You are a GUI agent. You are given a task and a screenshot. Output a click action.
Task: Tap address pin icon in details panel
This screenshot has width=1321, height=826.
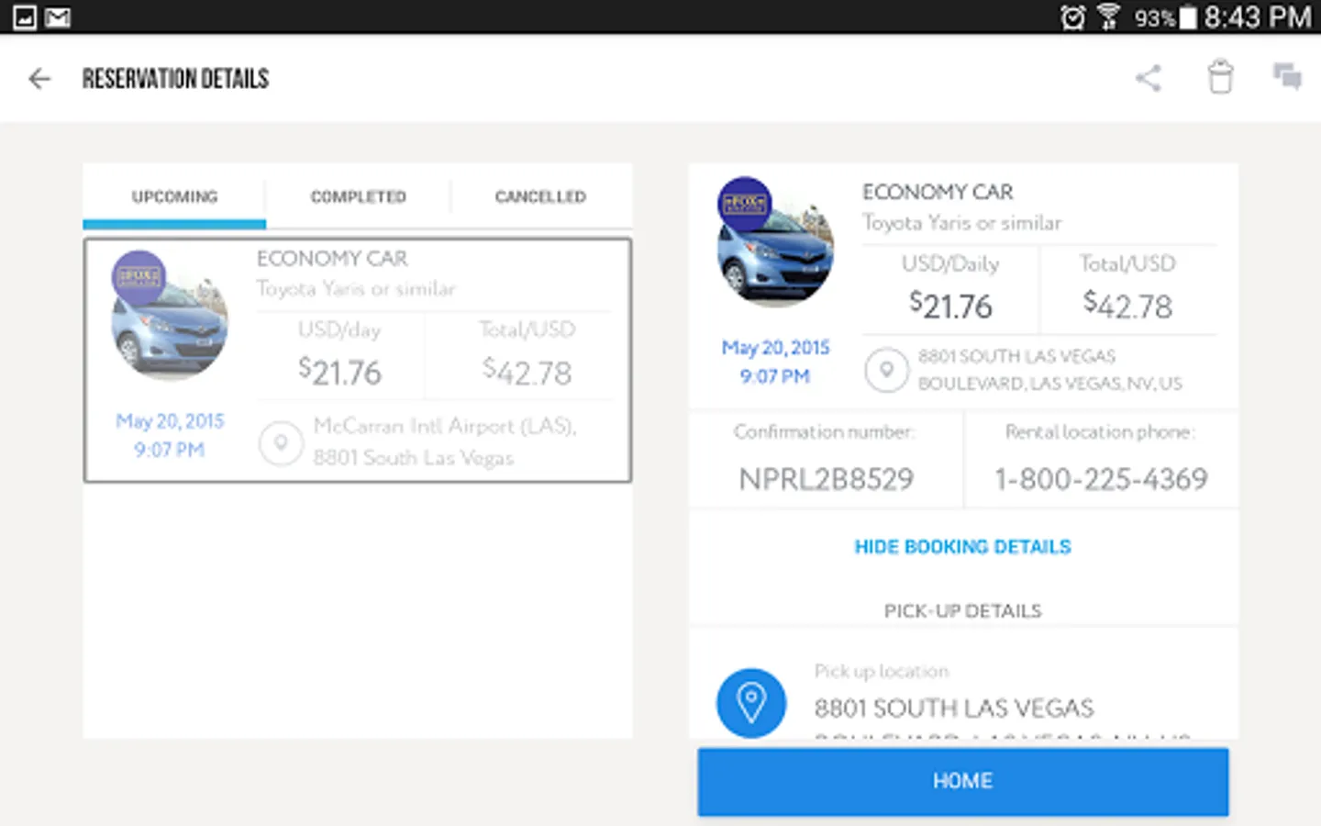click(886, 370)
